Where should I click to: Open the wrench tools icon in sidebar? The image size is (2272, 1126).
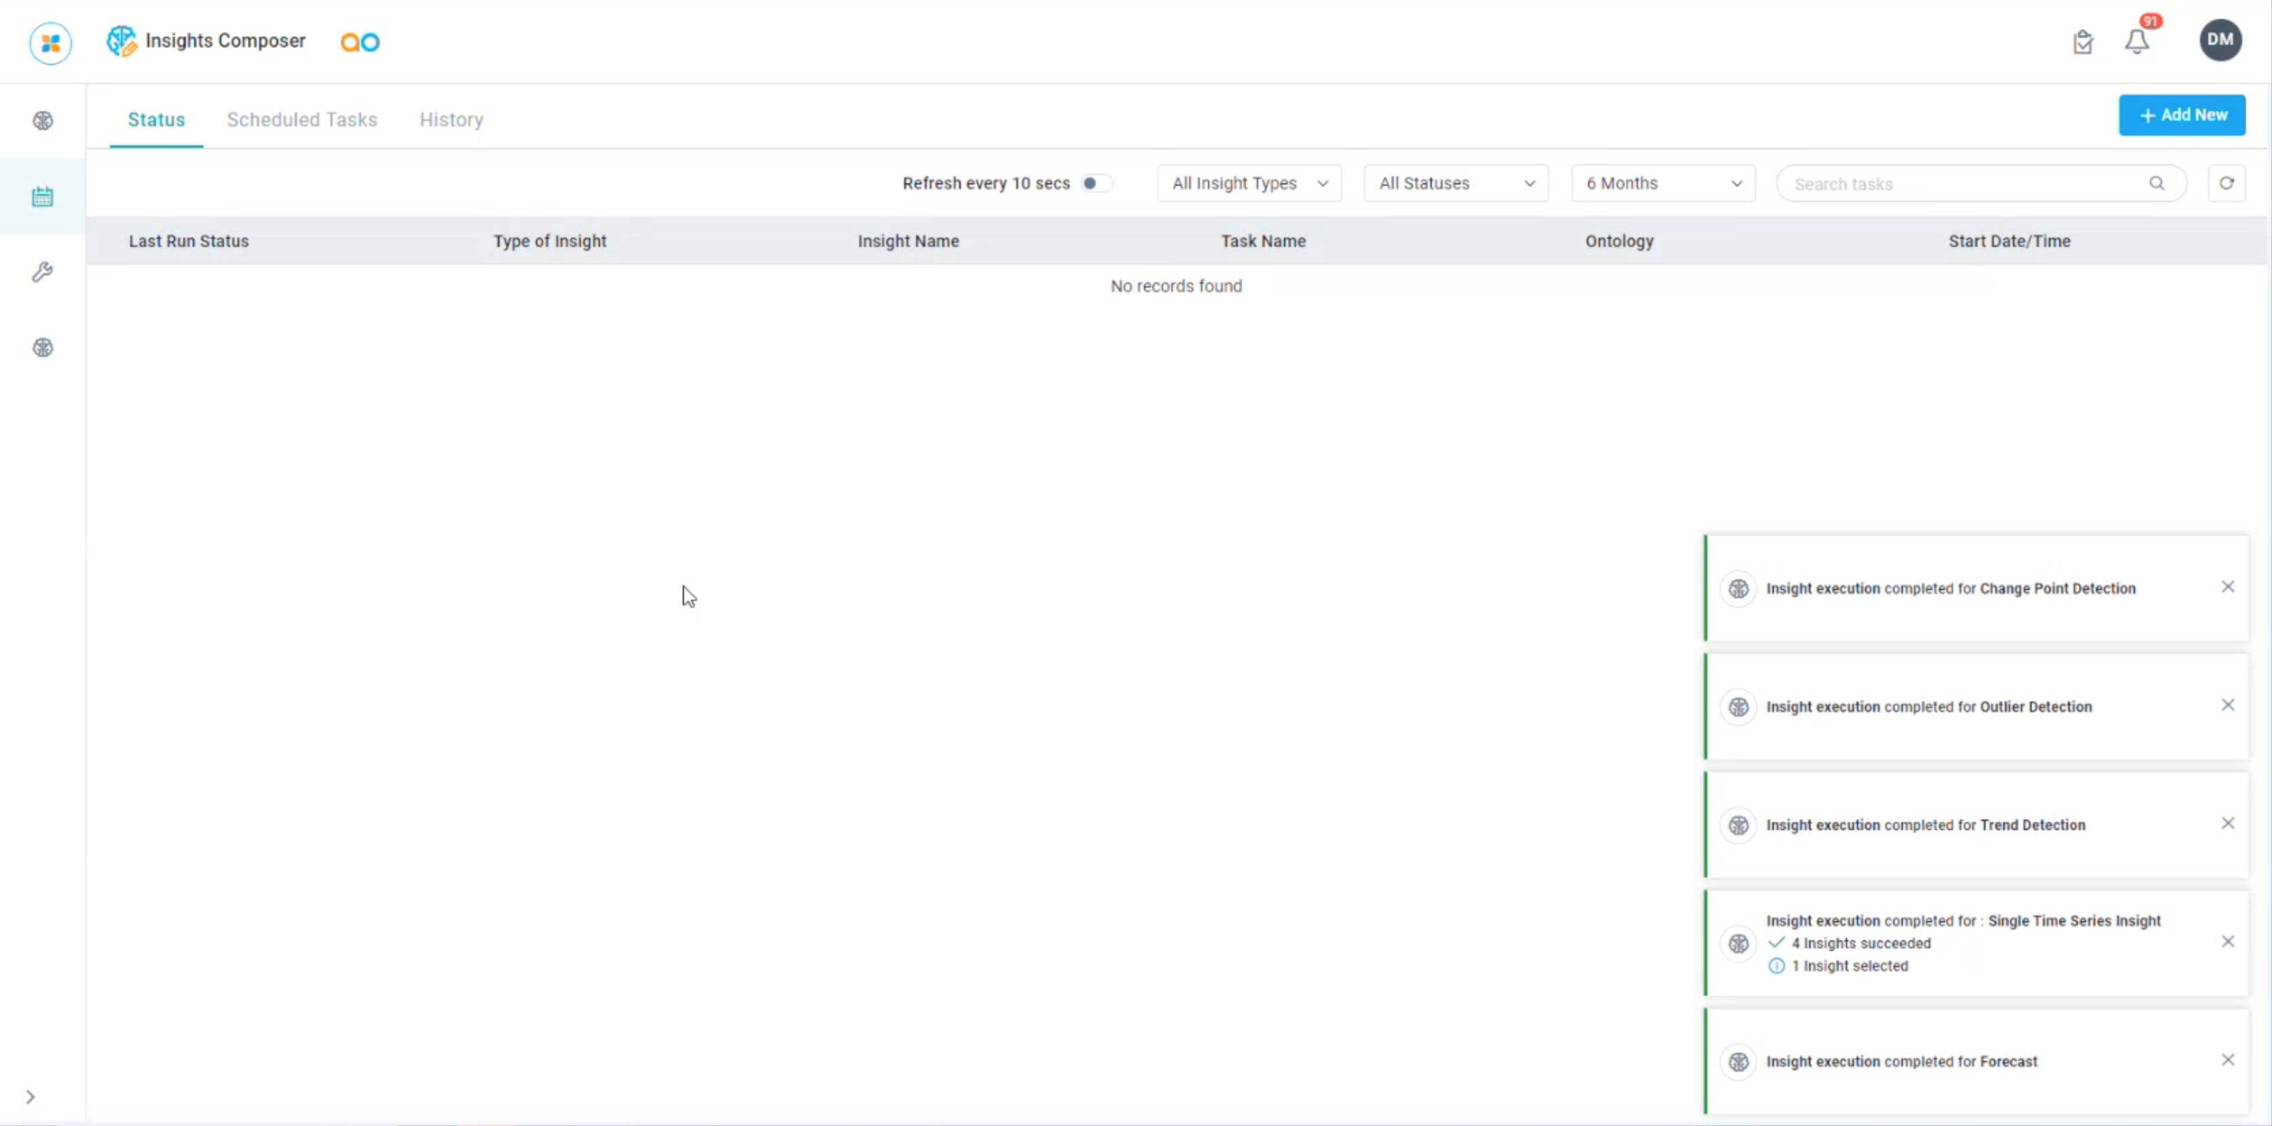[x=42, y=271]
